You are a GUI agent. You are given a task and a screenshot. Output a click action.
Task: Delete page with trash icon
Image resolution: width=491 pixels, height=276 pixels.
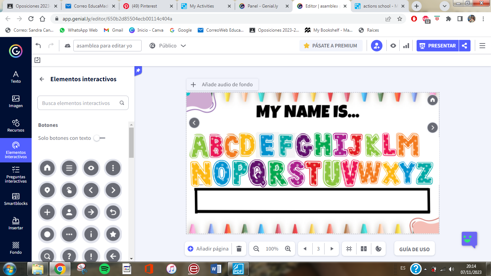pos(239,249)
